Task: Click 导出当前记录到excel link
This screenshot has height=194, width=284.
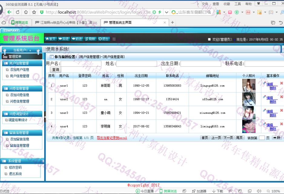Action: 112,138
